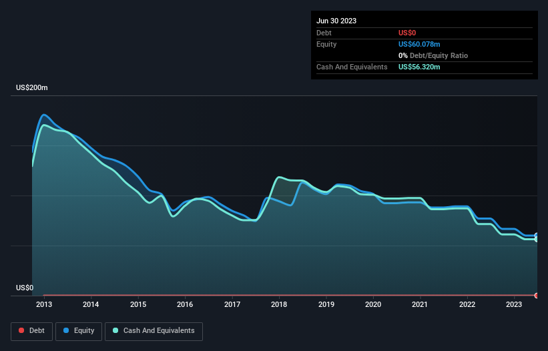Click the US$200m y-axis label
Screen dimensions: 548x351
point(32,87)
